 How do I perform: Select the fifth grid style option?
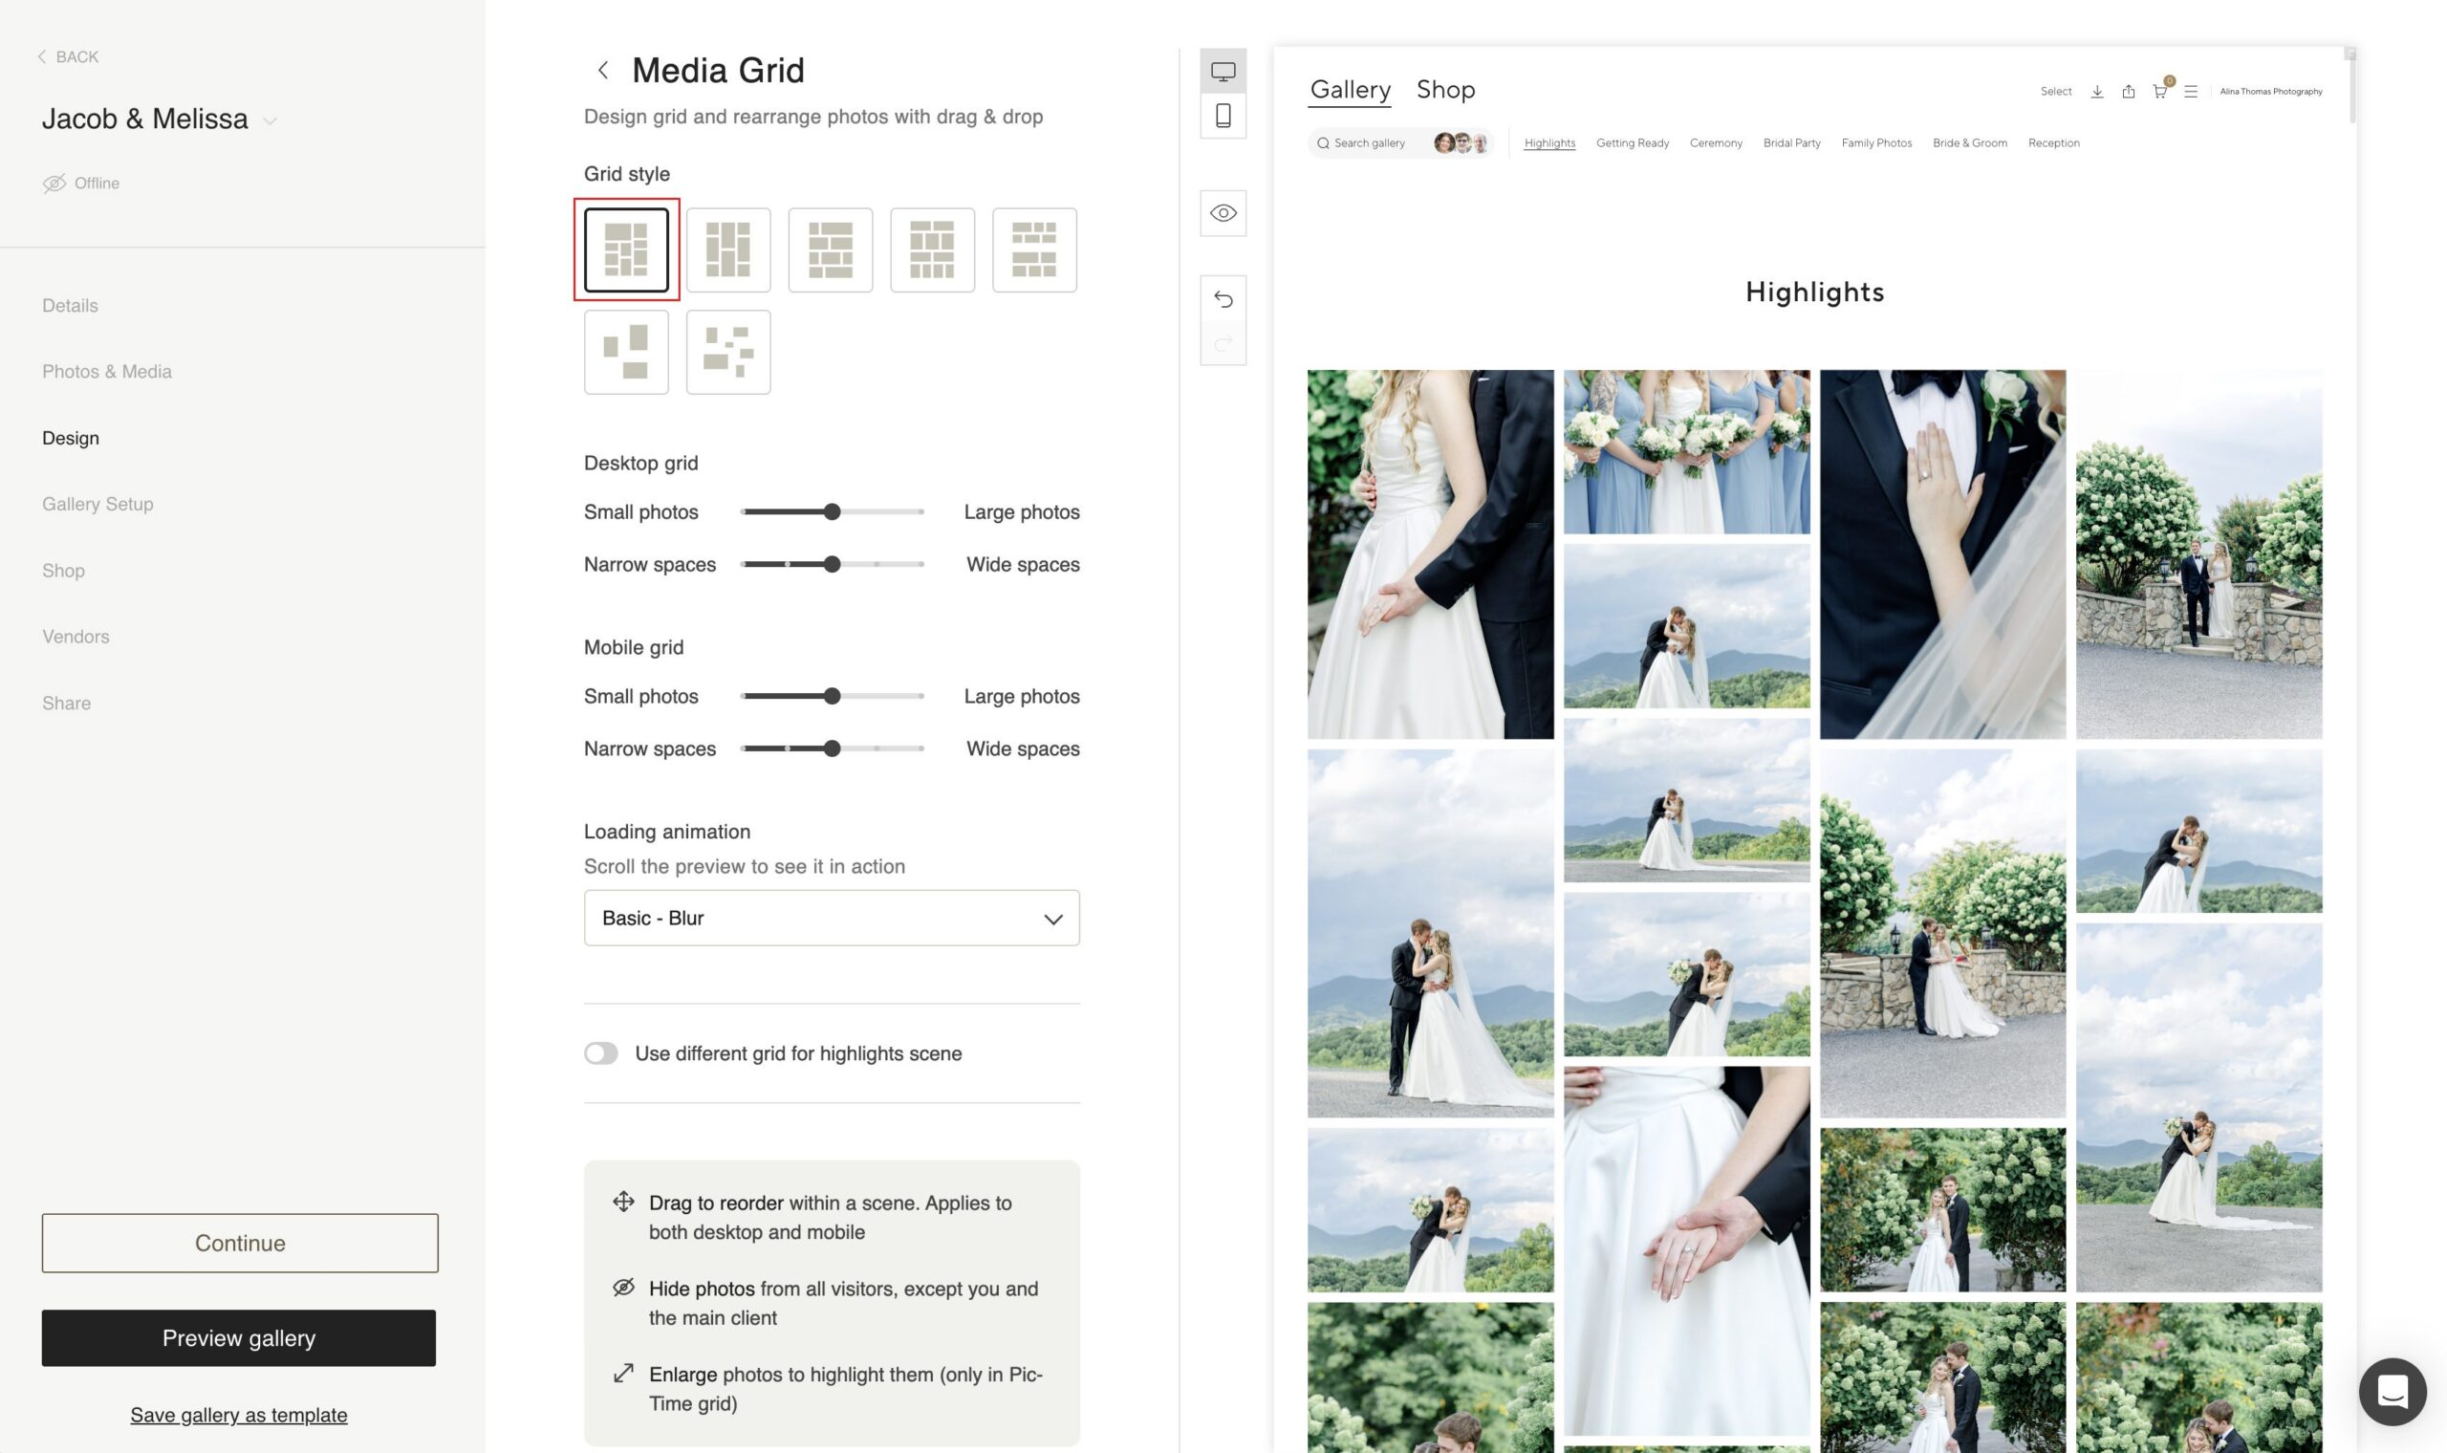click(1034, 249)
